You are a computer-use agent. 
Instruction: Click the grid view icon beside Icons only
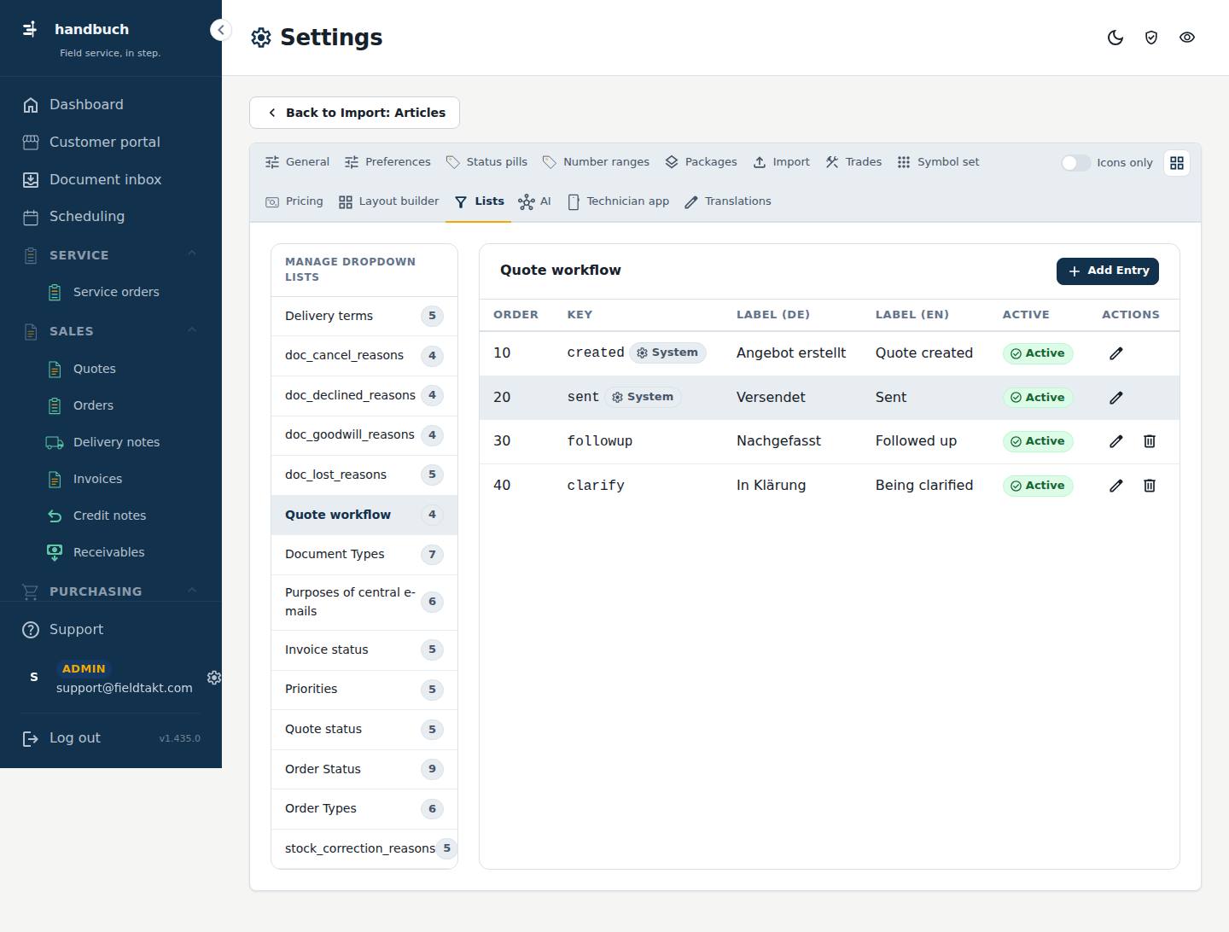point(1177,163)
